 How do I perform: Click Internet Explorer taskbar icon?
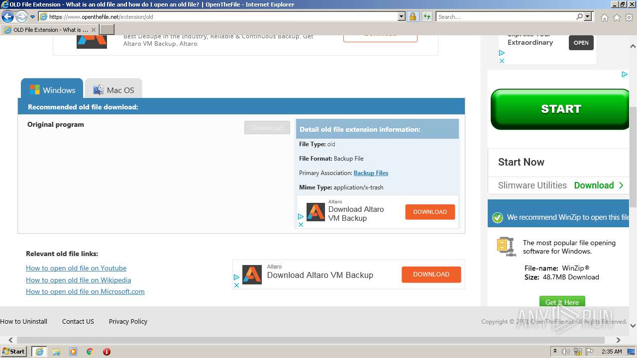pos(39,352)
